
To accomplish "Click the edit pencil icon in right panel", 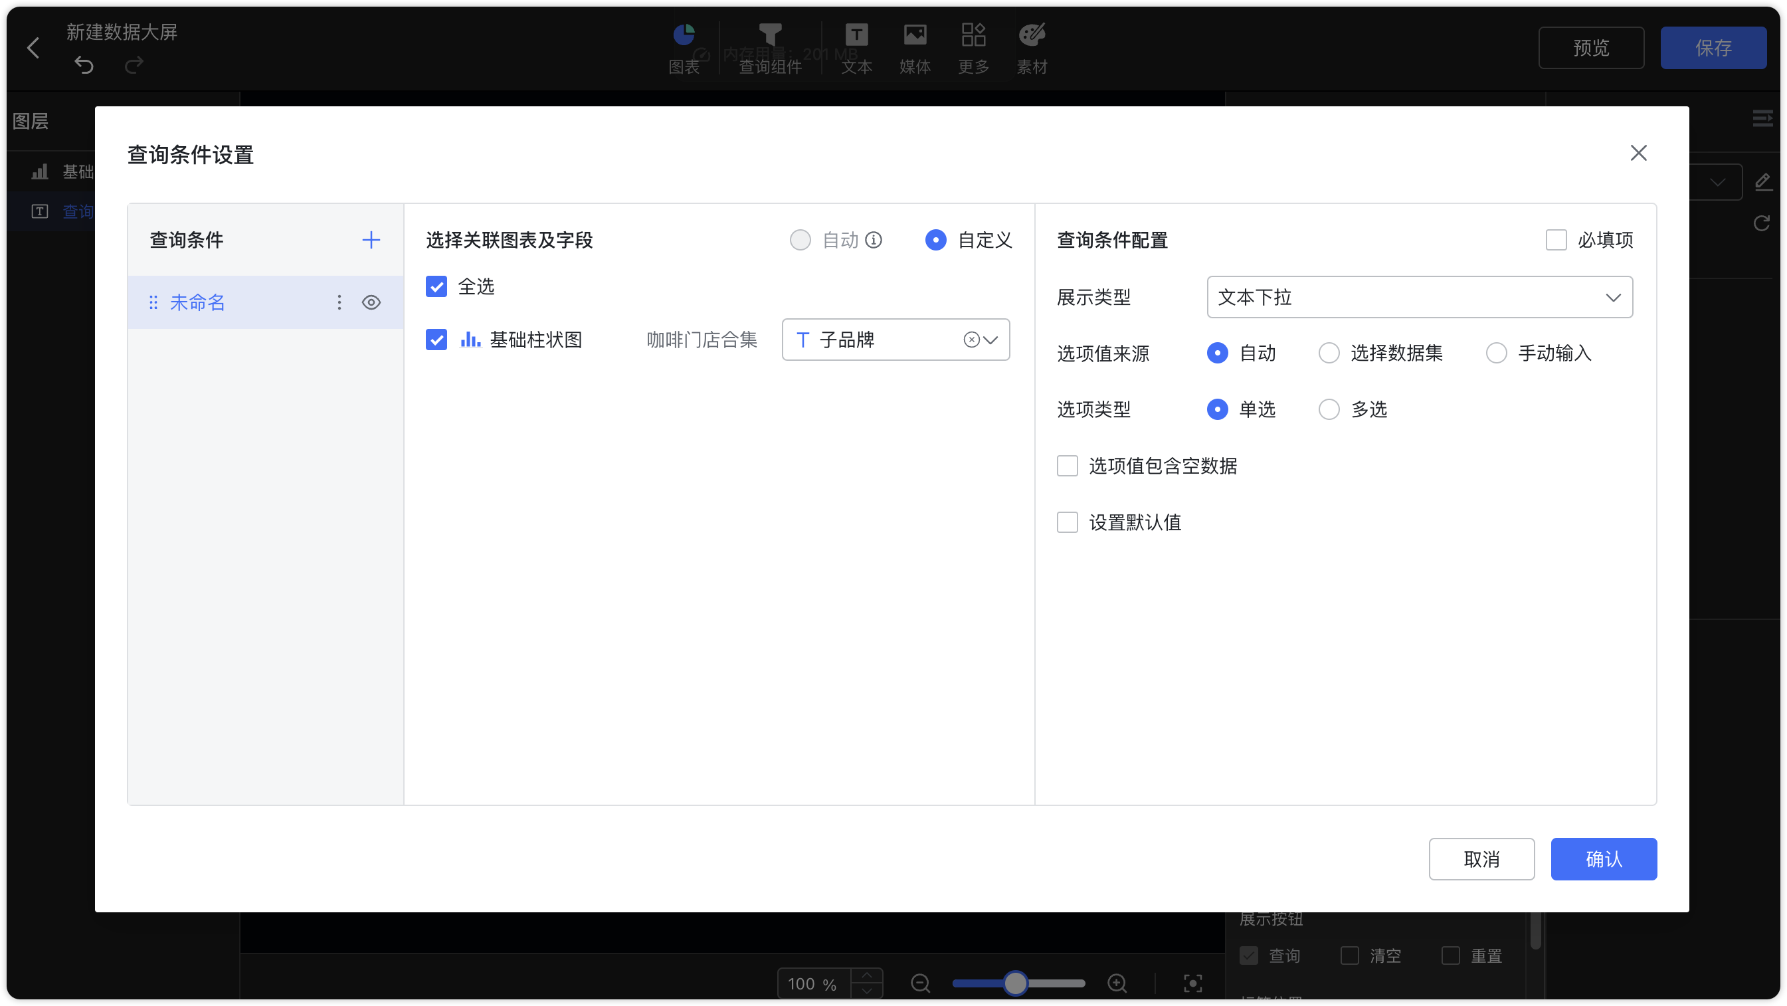I will coord(1762,183).
